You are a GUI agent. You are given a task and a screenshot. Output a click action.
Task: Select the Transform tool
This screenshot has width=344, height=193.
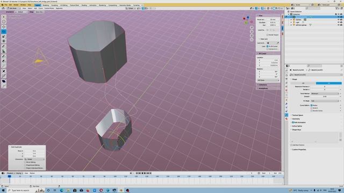click(x=4, y=41)
